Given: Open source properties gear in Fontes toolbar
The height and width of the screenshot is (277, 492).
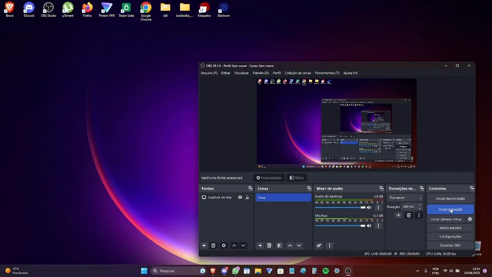Looking at the screenshot, I should [x=223, y=245].
